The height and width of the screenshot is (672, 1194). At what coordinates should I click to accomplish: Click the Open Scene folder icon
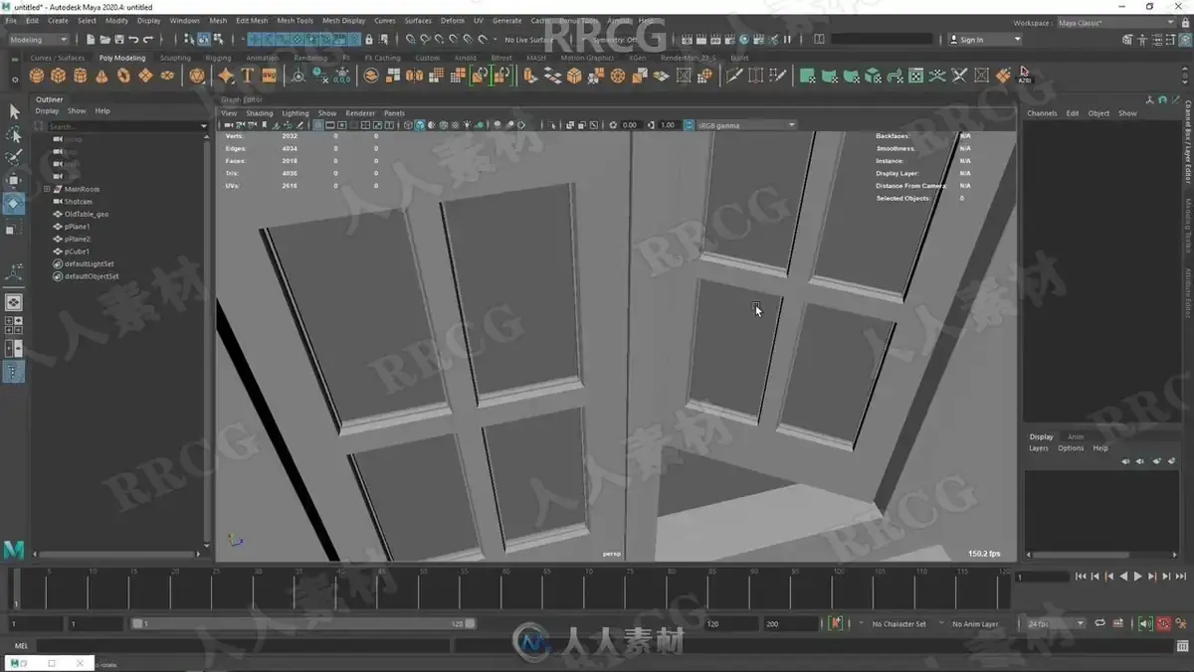(105, 40)
